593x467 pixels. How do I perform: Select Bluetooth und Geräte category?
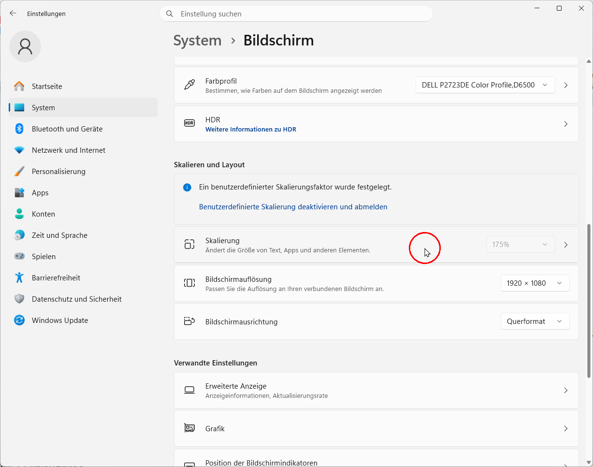tap(83, 129)
